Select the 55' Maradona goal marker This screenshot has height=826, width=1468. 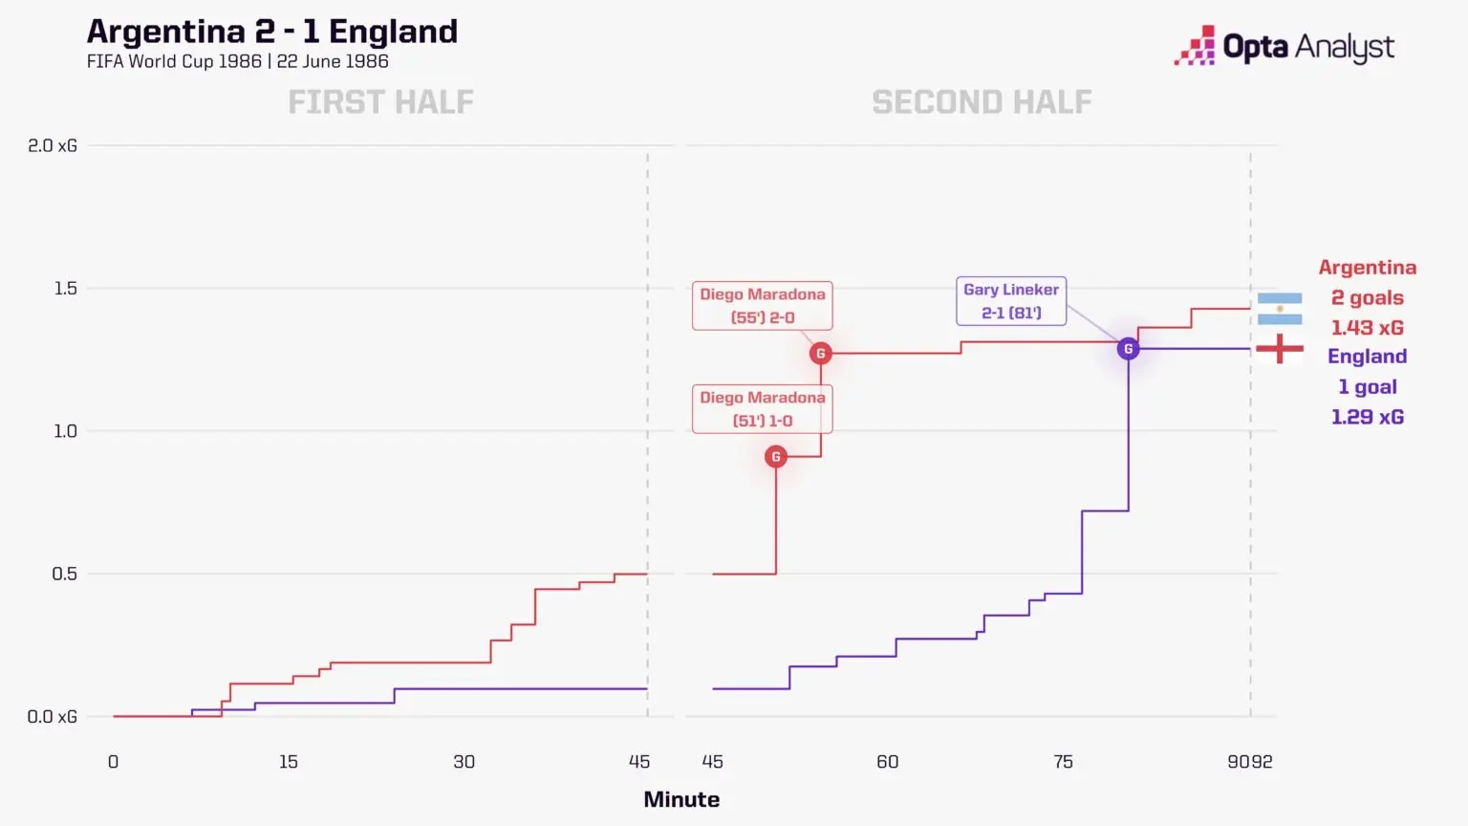click(x=820, y=354)
